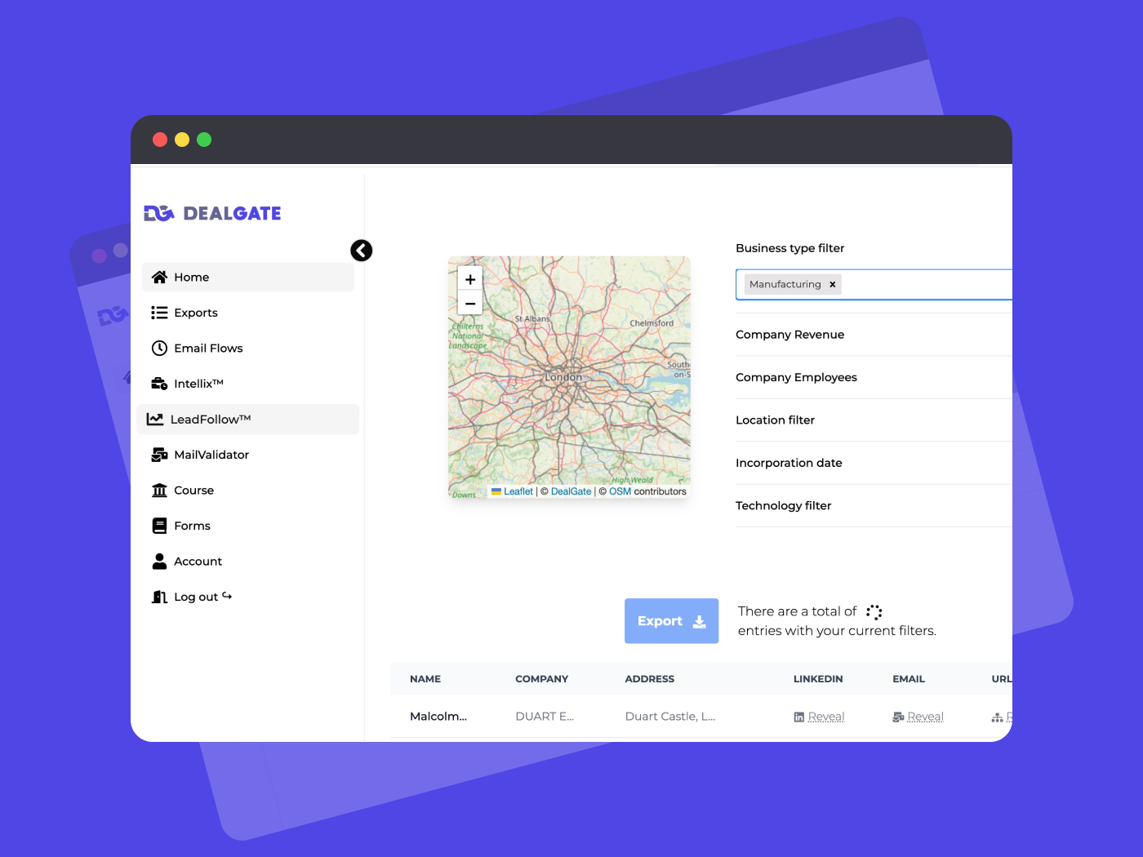Click the red window close dot
The height and width of the screenshot is (857, 1143).
tap(160, 140)
